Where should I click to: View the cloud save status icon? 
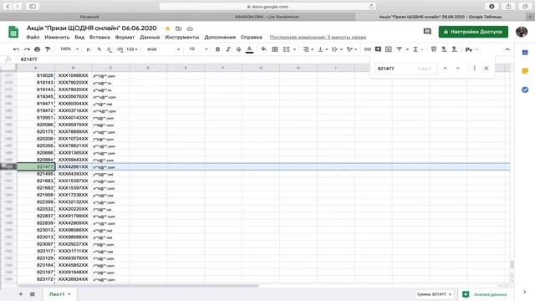(x=190, y=28)
